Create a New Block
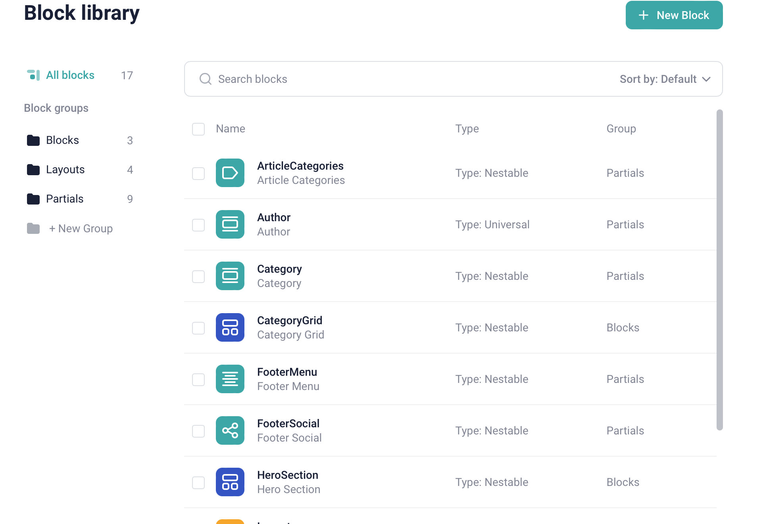Screen dimensions: 765x524 coord(674,15)
